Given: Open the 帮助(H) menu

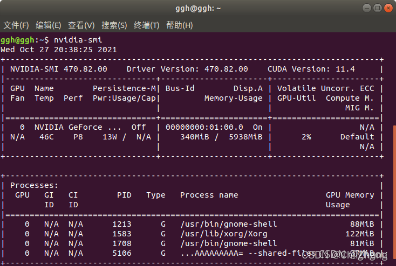Looking at the screenshot, I should pyautogui.click(x=179, y=25).
